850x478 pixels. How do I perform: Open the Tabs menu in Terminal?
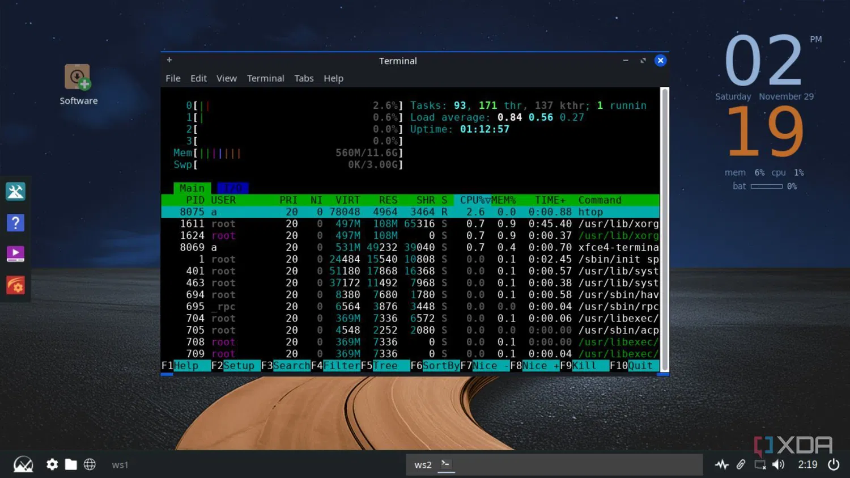click(304, 78)
